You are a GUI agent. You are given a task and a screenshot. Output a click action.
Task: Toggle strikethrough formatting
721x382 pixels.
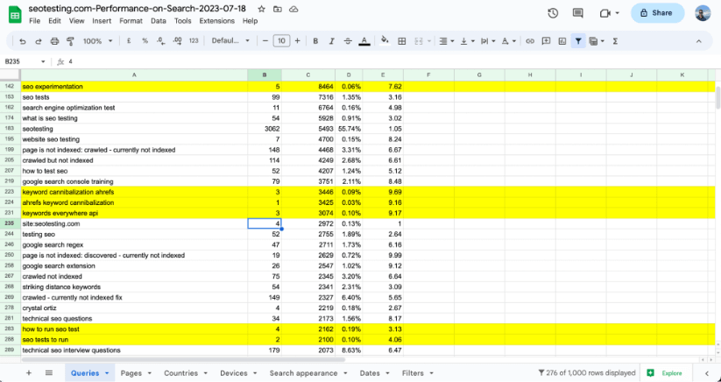click(x=348, y=41)
